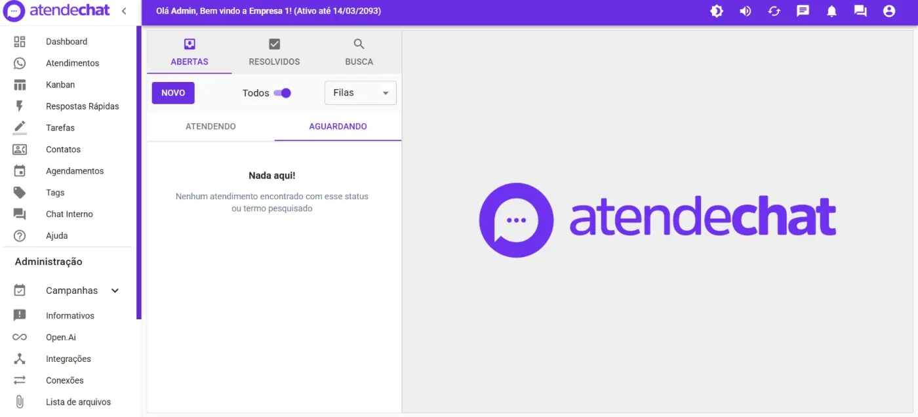This screenshot has width=918, height=417.
Task: Click the tag icon in sidebar
Action: tap(20, 193)
